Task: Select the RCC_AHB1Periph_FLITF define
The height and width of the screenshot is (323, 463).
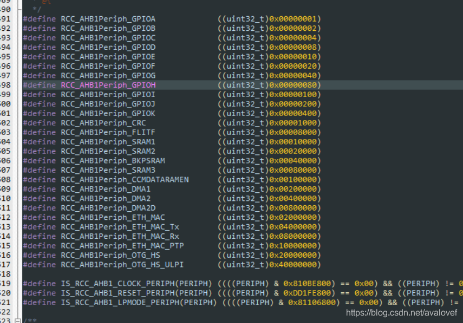Action: point(108,132)
